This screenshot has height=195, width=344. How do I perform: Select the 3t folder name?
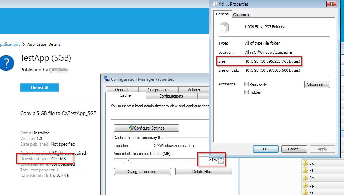[x=311, y=171]
